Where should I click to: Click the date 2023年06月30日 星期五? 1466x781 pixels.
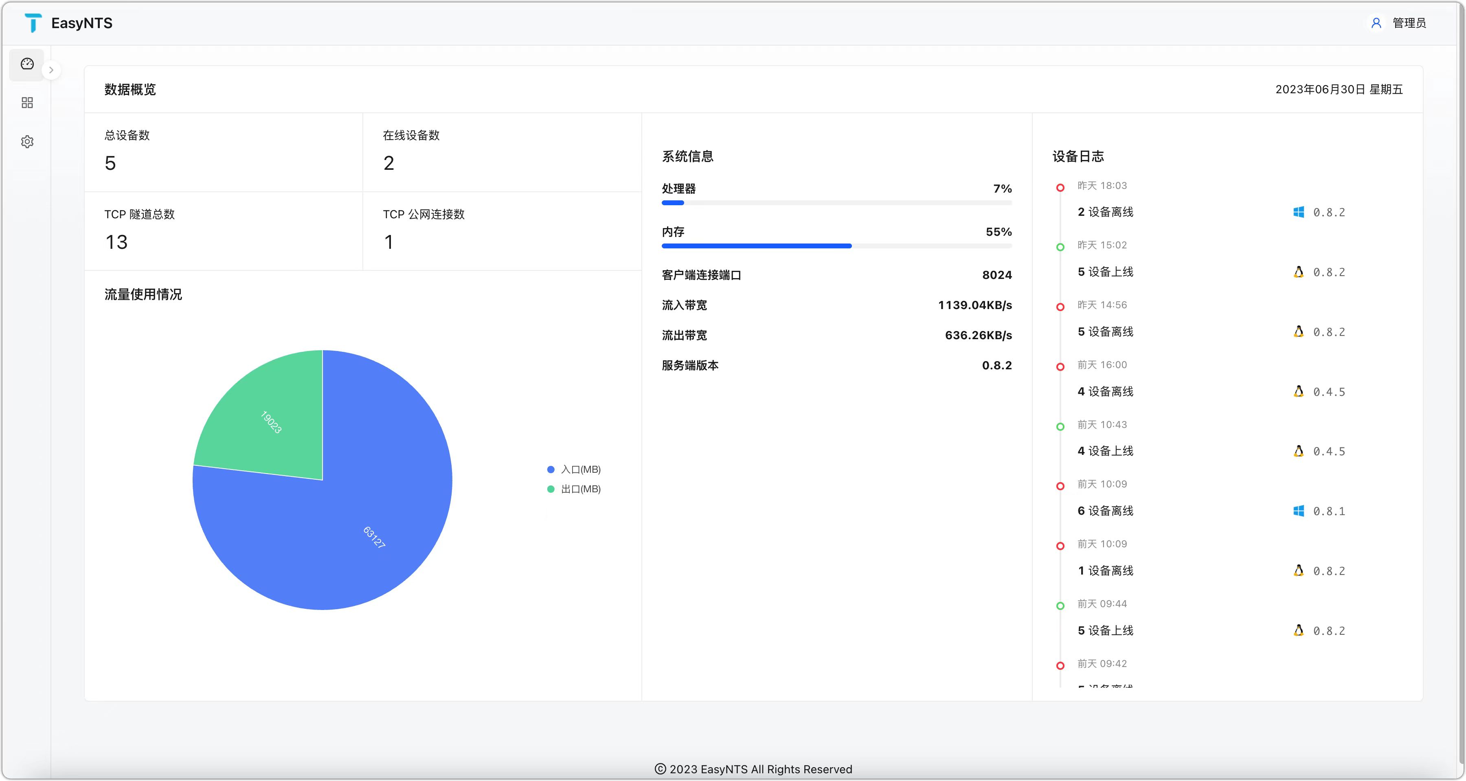(x=1339, y=89)
